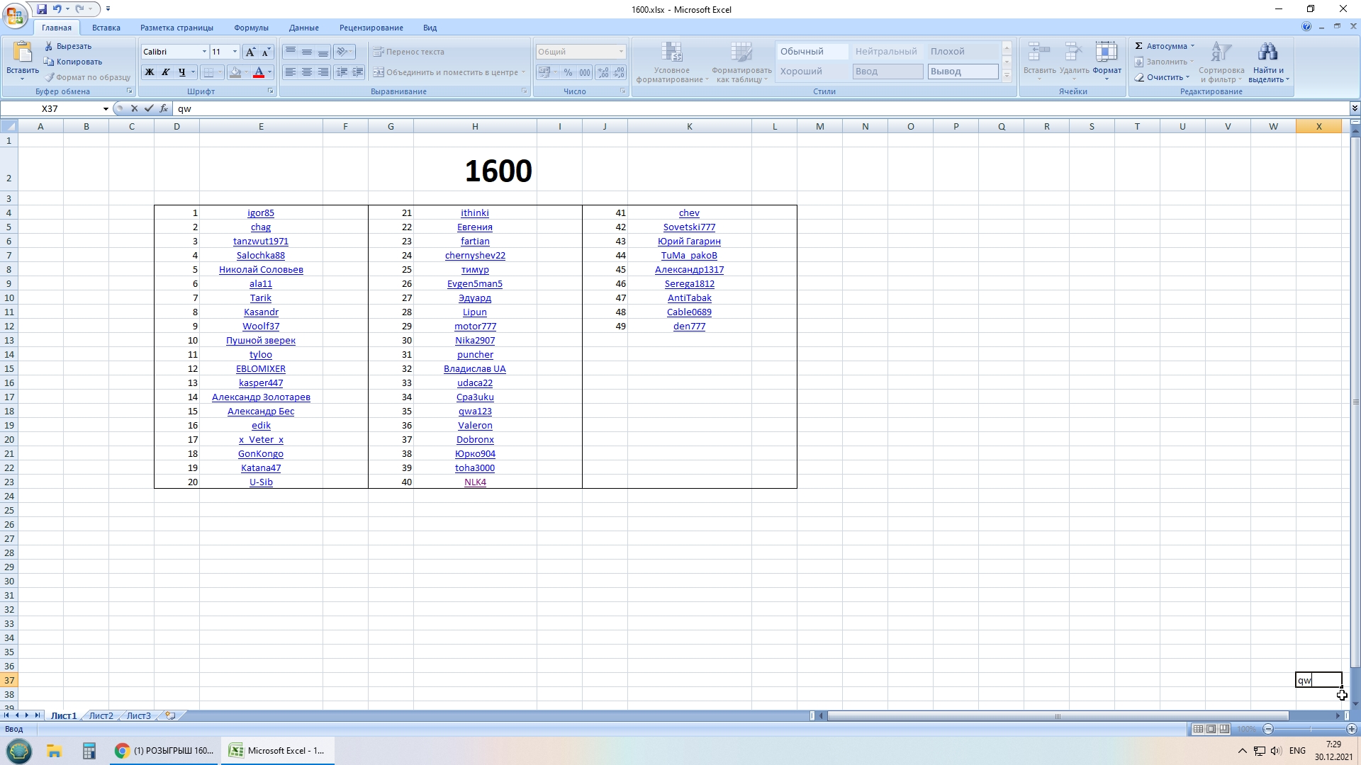Open Find and Select binoculars icon
The image size is (1361, 765).
point(1267,53)
